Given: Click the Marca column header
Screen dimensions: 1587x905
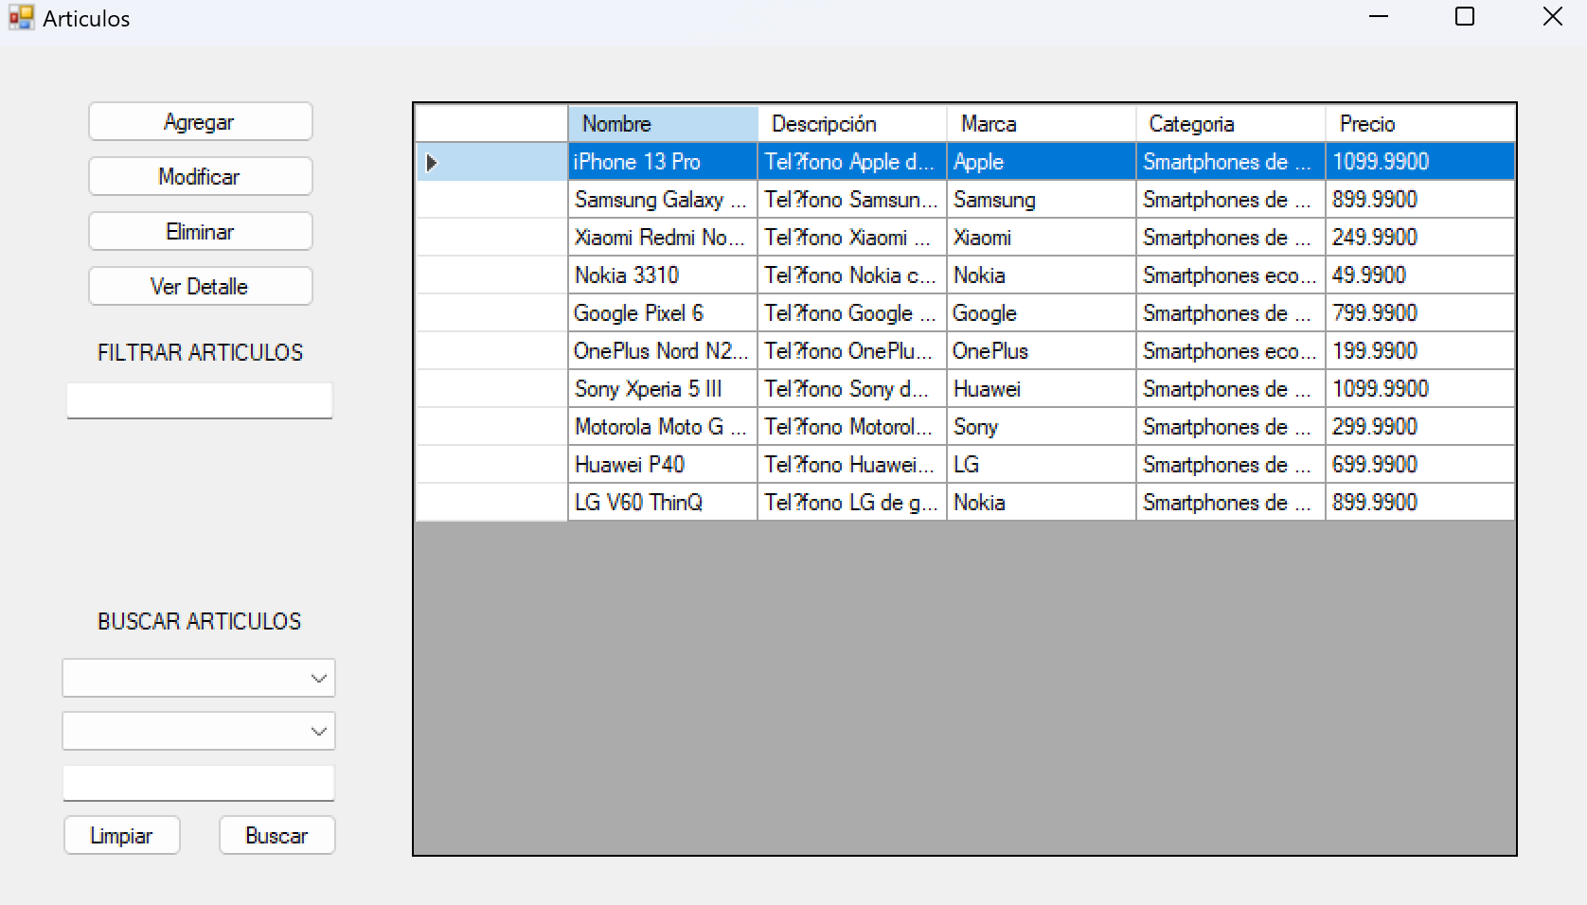Looking at the screenshot, I should [1040, 124].
